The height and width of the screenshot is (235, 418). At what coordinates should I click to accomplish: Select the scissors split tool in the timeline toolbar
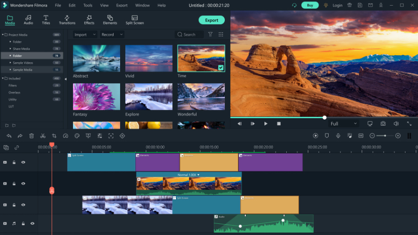43,136
